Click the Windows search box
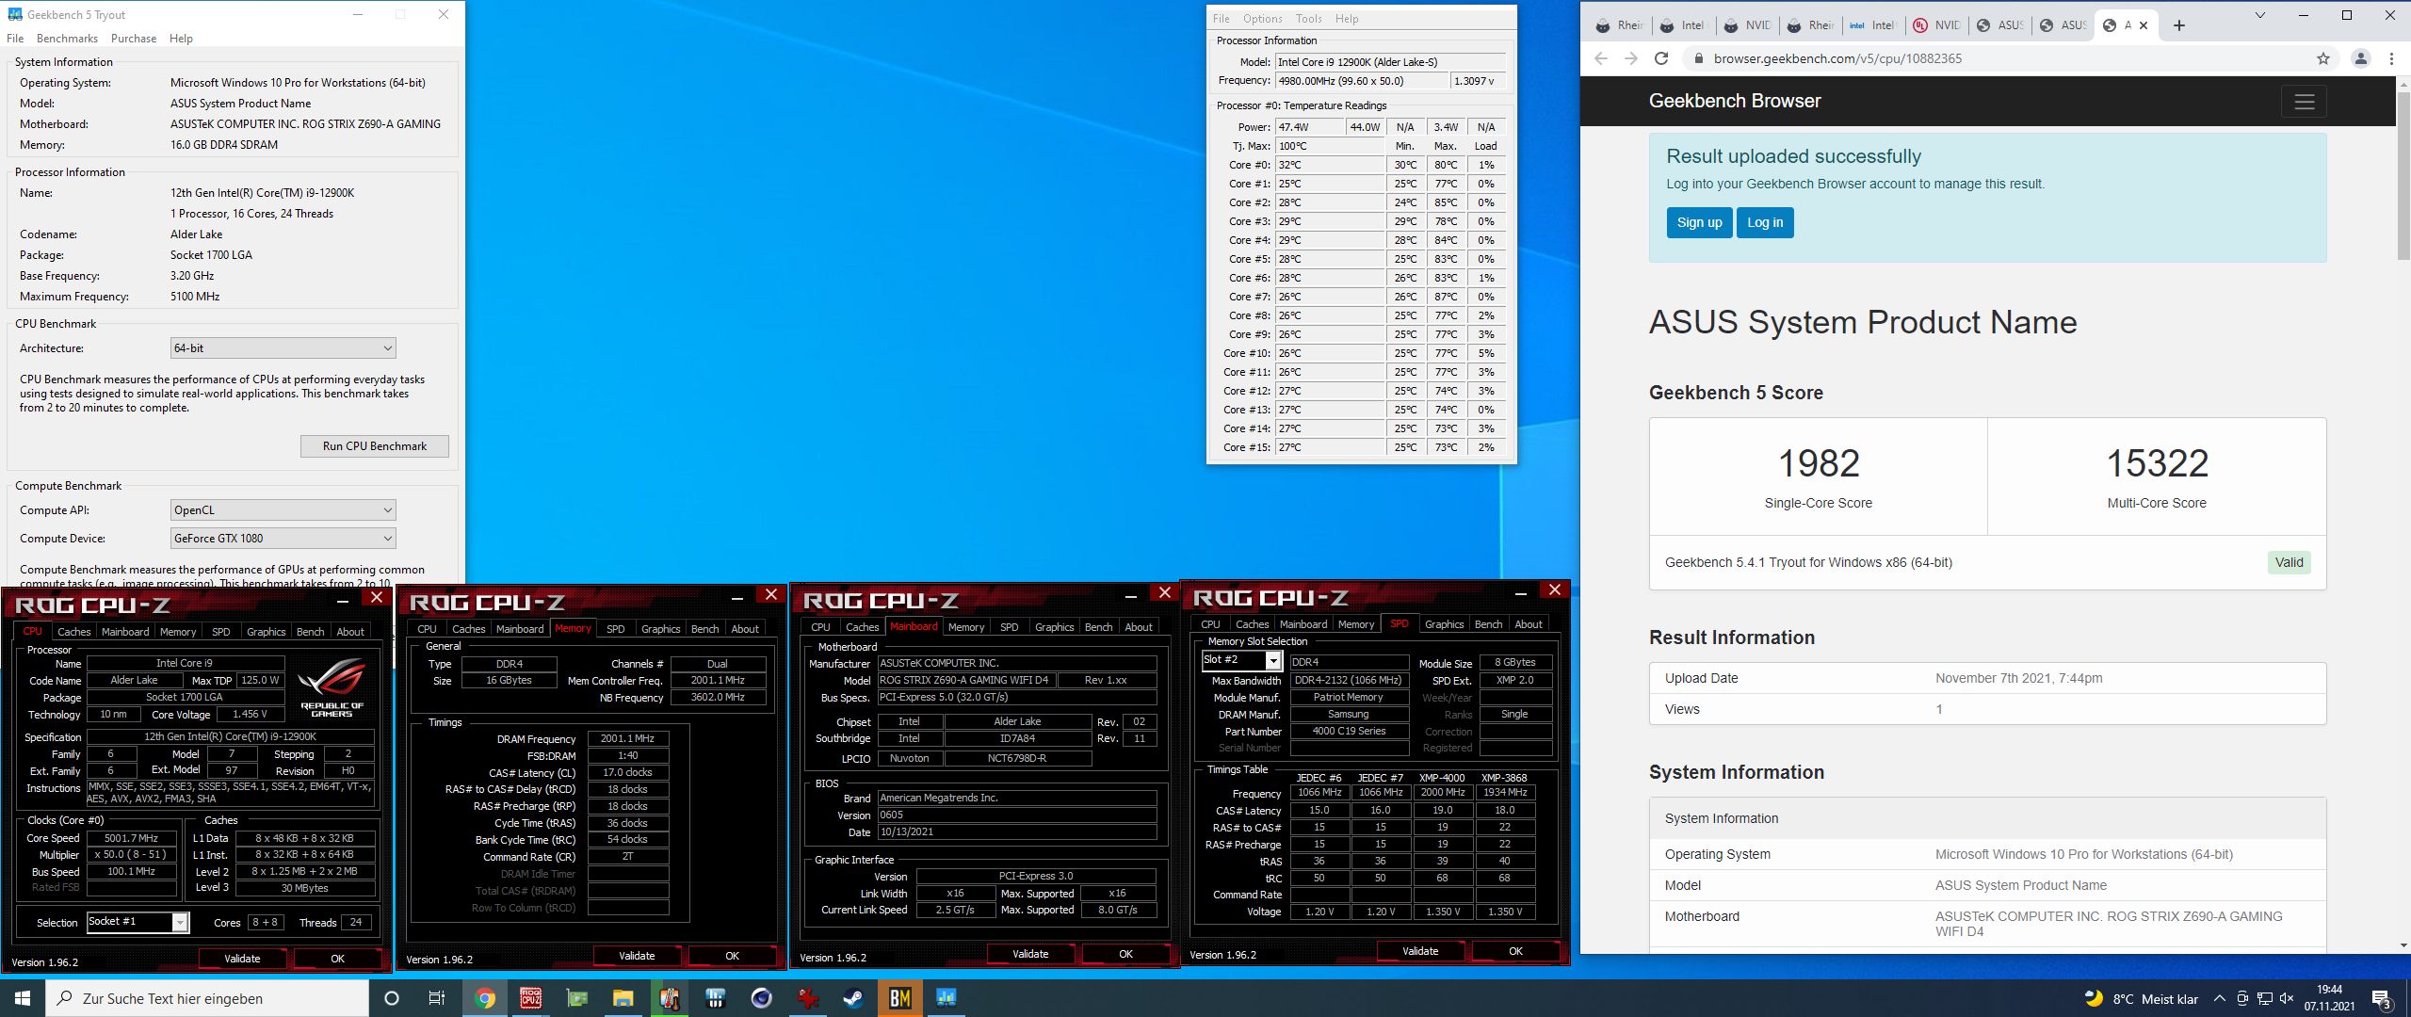This screenshot has height=1017, width=2411. pyautogui.click(x=207, y=998)
